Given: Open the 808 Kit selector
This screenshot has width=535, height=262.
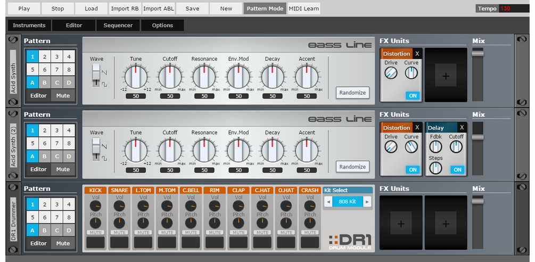Looking at the screenshot, I should click(x=347, y=202).
